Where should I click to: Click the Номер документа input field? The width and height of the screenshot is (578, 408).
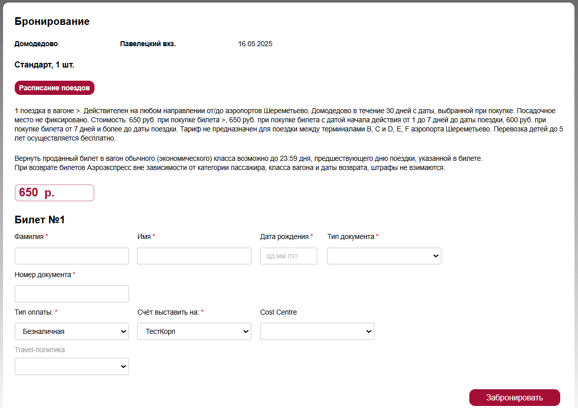coord(72,294)
